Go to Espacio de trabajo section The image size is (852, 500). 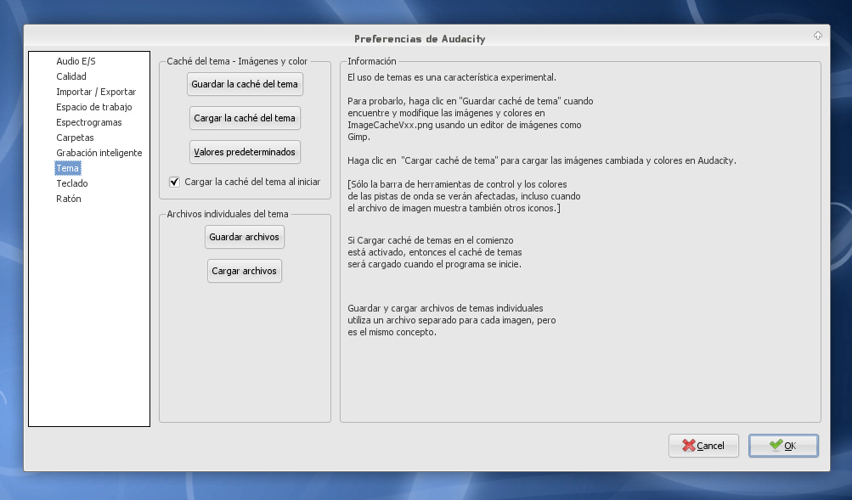(x=94, y=107)
